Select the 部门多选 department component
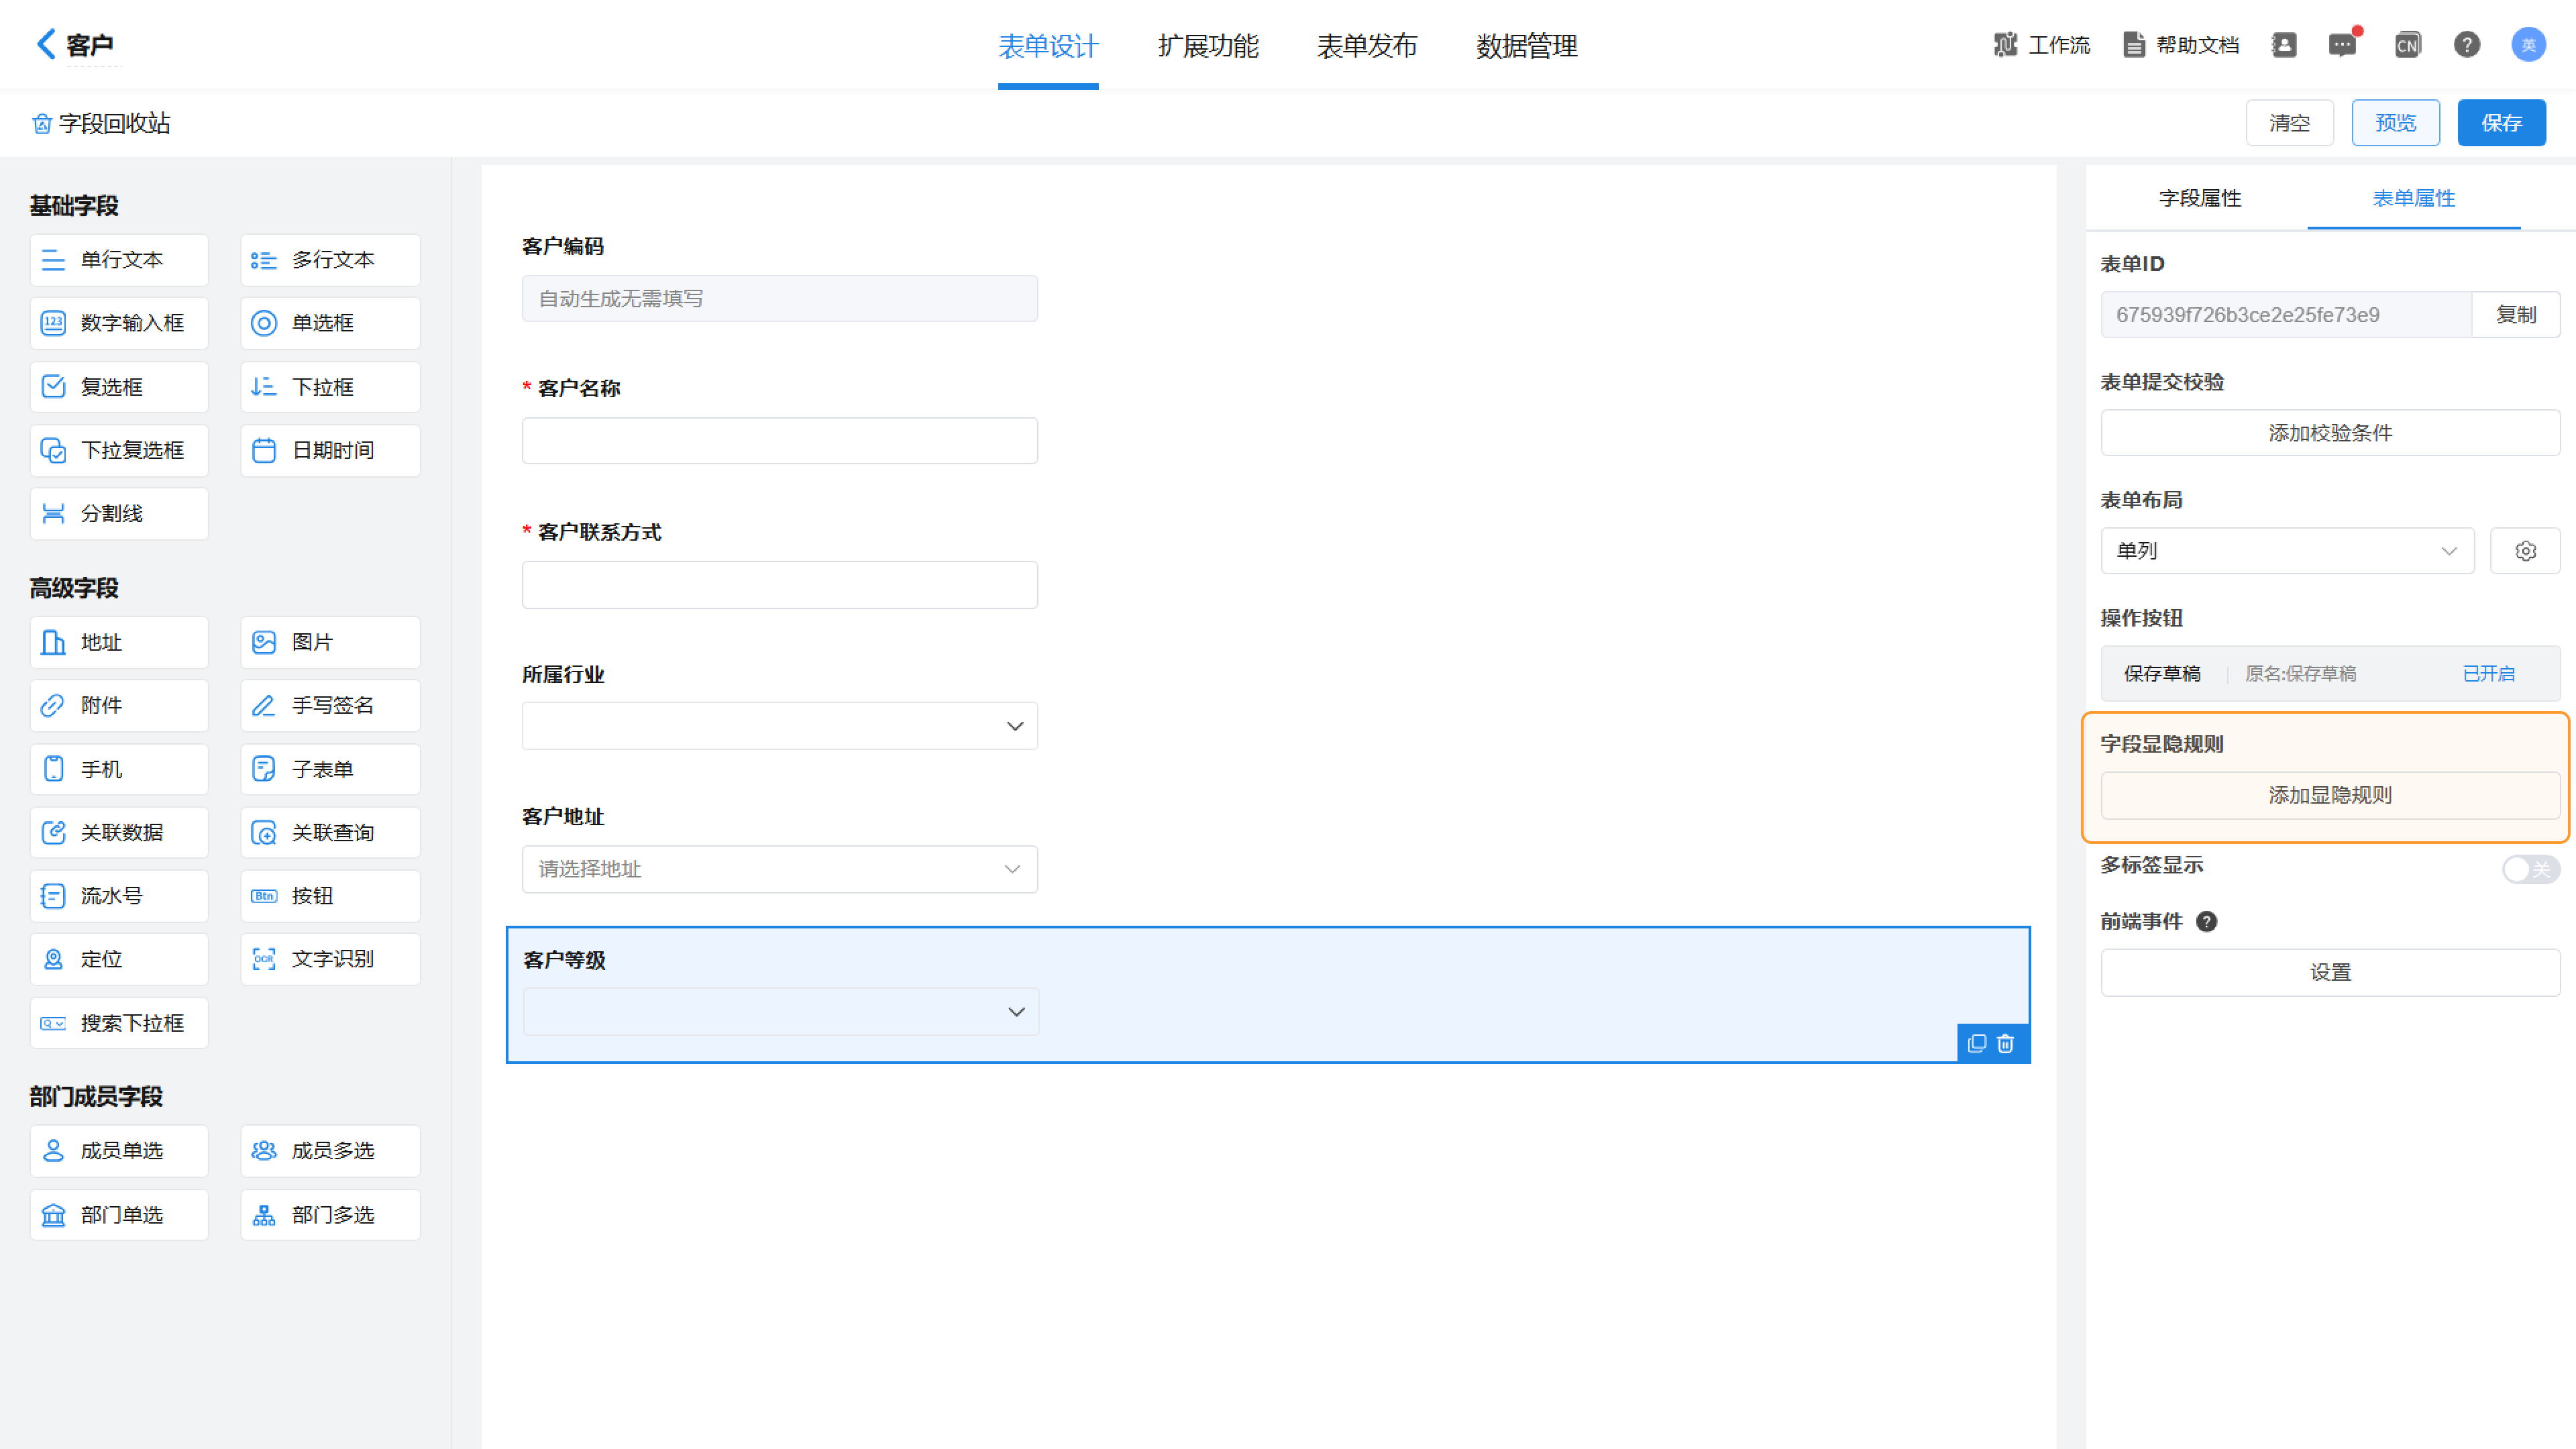This screenshot has width=2576, height=1449. point(330,1215)
